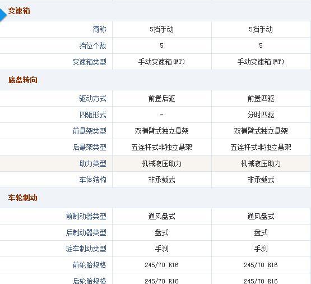Open the 驱动方式 parameter label
This screenshot has width=311, height=284.
[x=93, y=99]
